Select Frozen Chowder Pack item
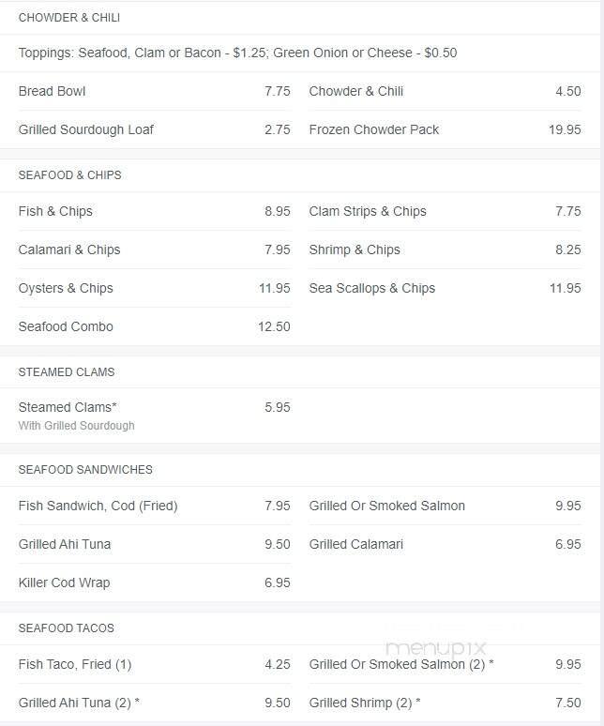The width and height of the screenshot is (604, 726). point(445,129)
